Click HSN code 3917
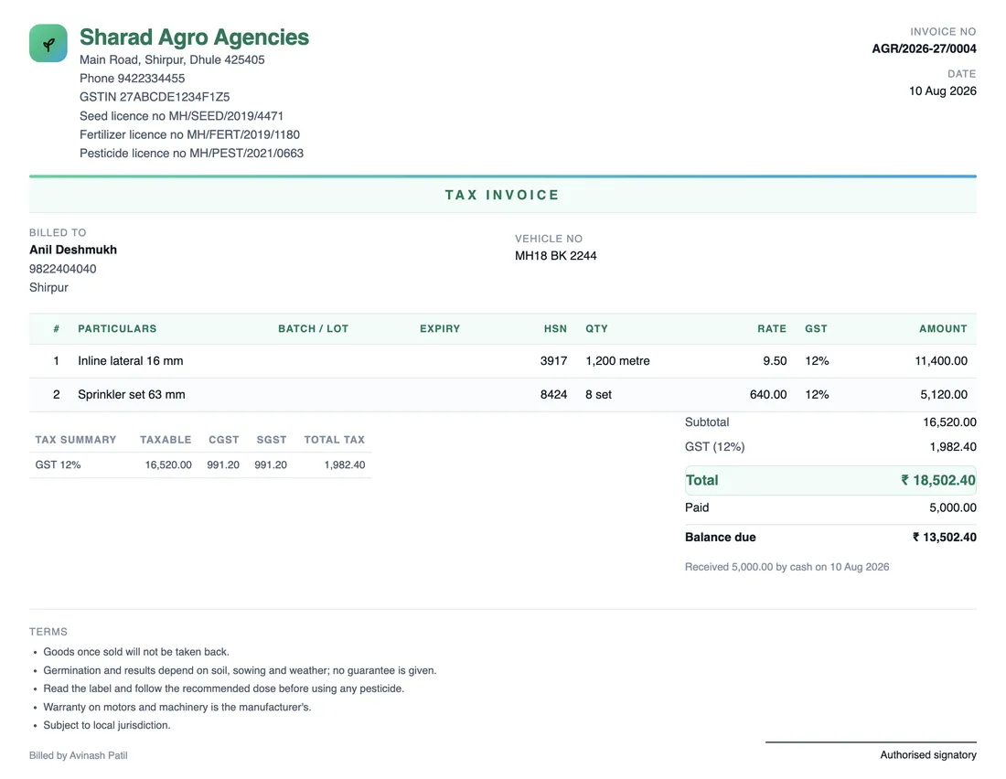 [x=553, y=360]
